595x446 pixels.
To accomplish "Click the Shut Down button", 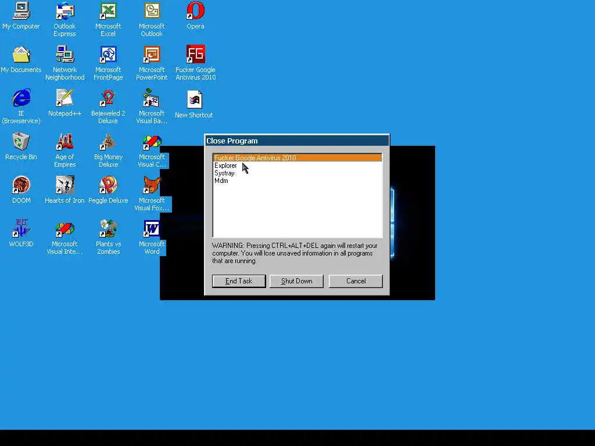I will pos(296,281).
